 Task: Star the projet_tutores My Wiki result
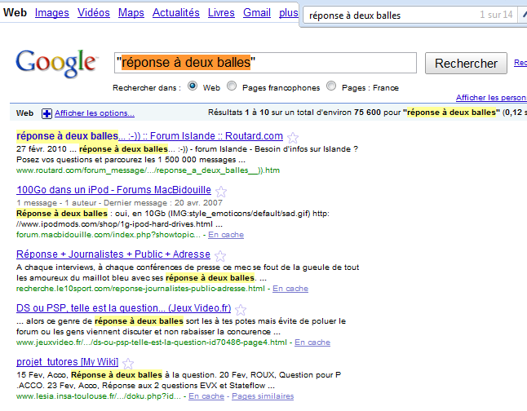click(128, 364)
